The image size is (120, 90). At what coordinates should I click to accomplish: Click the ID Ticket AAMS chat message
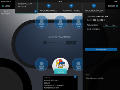[x=54, y=86]
